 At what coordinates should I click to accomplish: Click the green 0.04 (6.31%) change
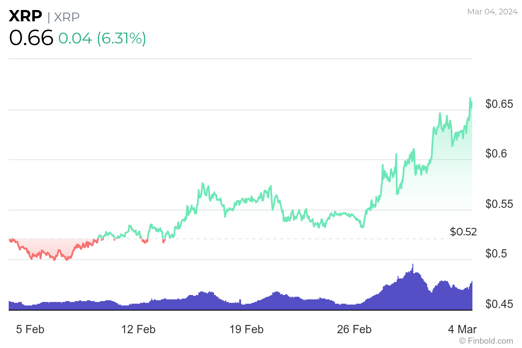coord(102,39)
